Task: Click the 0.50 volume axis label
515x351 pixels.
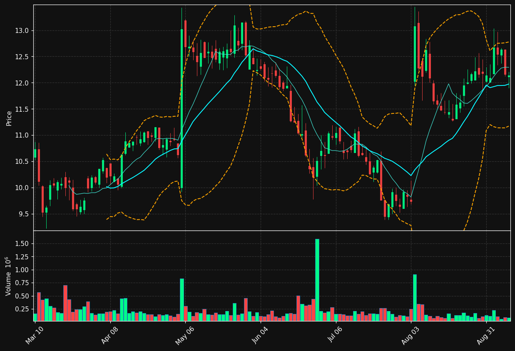Action: pos(22,296)
